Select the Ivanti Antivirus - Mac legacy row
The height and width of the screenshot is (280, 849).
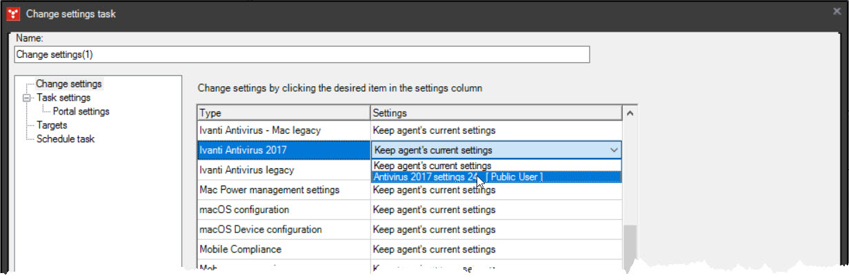point(283,130)
